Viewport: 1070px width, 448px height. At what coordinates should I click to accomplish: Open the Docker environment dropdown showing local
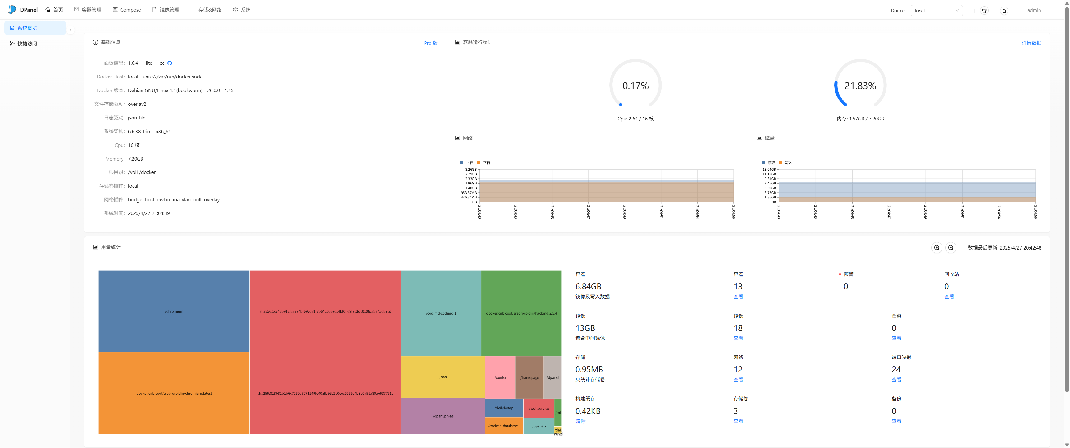click(x=936, y=11)
